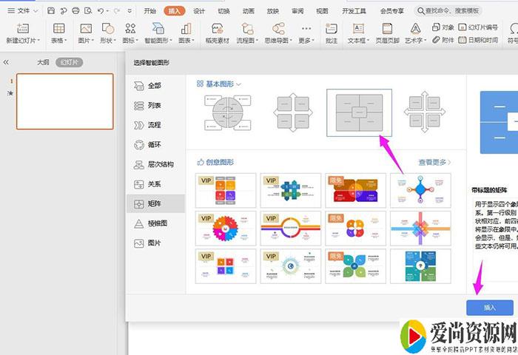Click the 查看更多 link
Viewport: 518px width, 355px height.
coord(434,161)
